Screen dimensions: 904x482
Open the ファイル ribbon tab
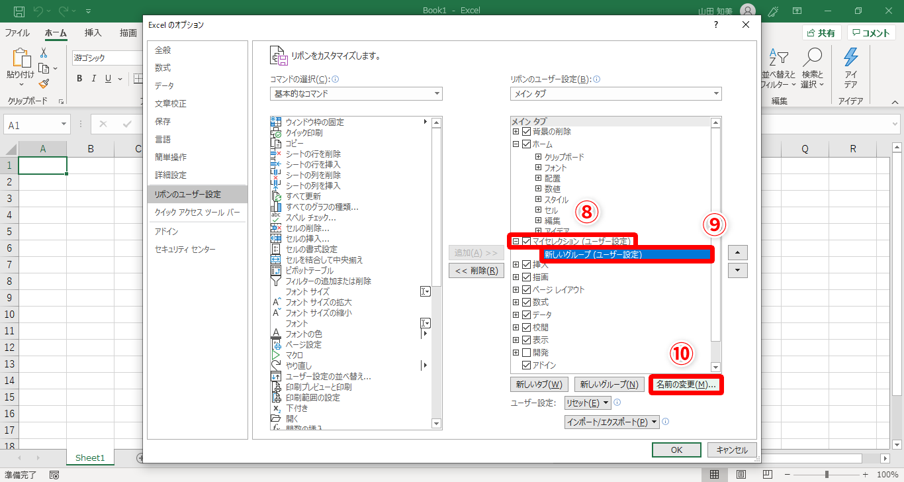[17, 33]
